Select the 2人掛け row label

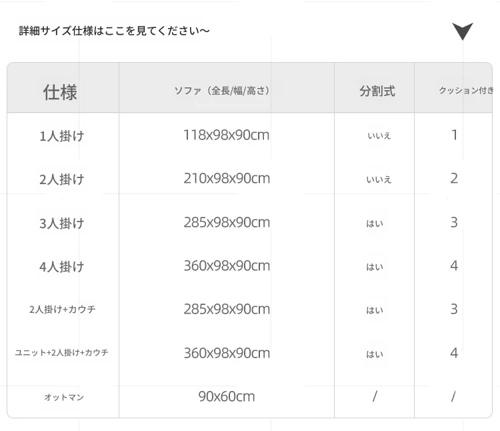[x=61, y=179]
